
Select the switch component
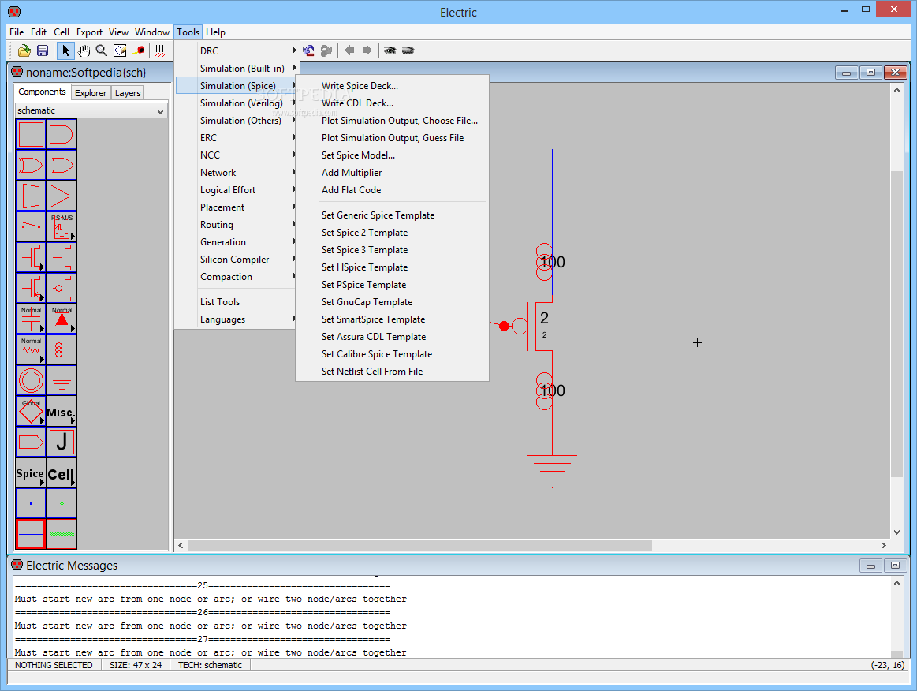point(31,226)
